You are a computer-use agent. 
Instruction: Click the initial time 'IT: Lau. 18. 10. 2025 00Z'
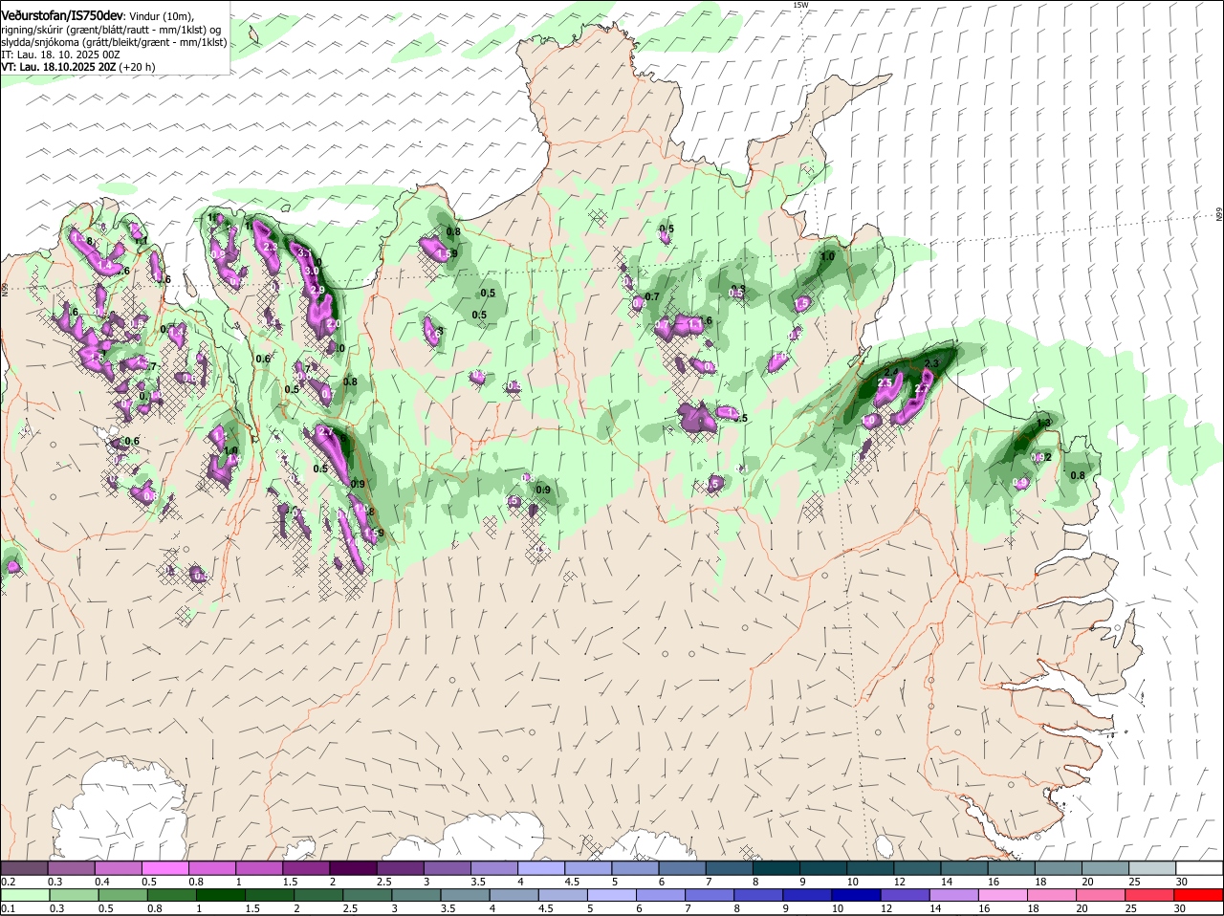coord(60,55)
